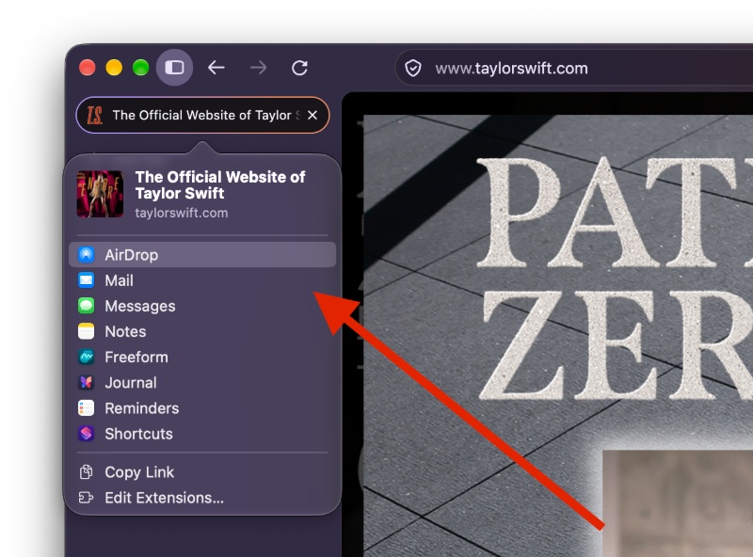
Task: Go back to the previous page
Action: coord(216,68)
